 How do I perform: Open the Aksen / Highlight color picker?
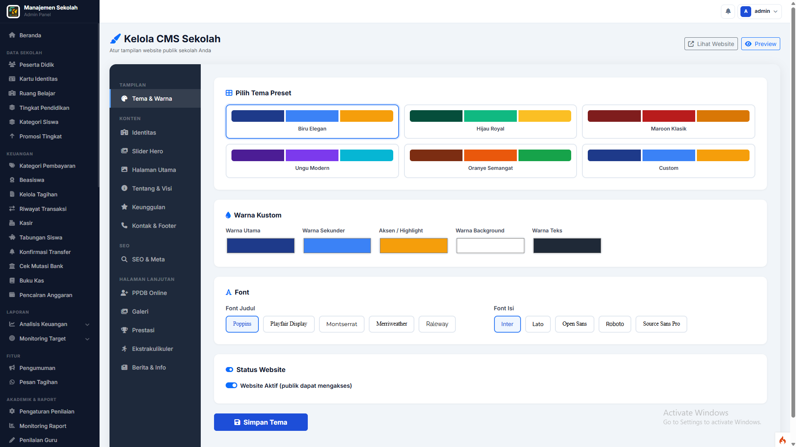[414, 246]
